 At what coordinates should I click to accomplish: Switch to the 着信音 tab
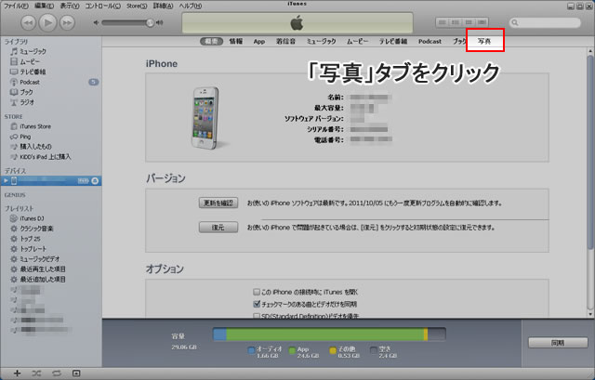click(285, 41)
